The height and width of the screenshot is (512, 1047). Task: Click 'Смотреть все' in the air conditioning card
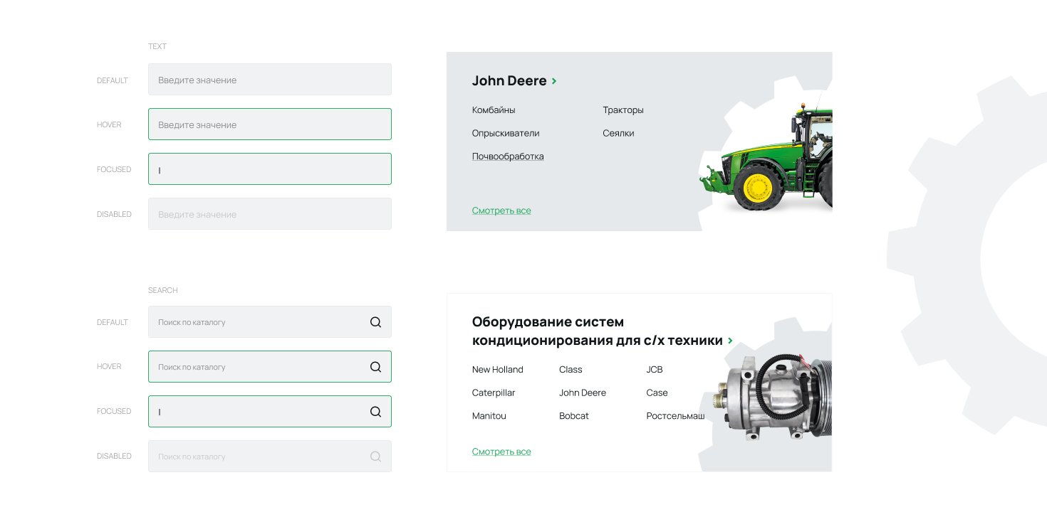pyautogui.click(x=501, y=452)
